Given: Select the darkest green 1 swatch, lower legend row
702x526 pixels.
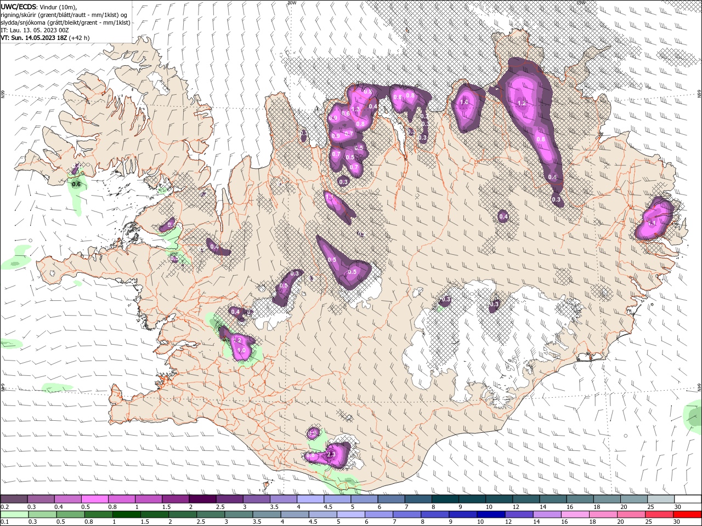Looking at the screenshot, I should tap(126, 514).
